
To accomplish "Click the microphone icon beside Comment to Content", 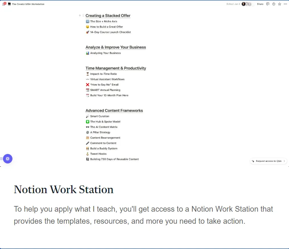I will tap(88, 143).
